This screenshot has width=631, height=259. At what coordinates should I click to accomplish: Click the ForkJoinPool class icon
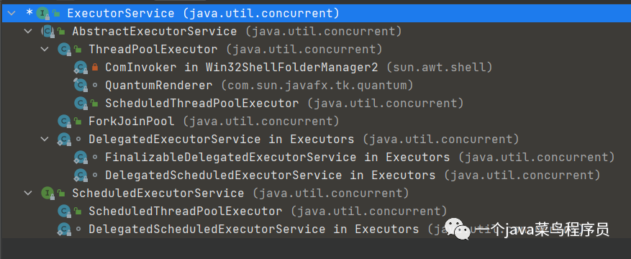click(x=64, y=121)
